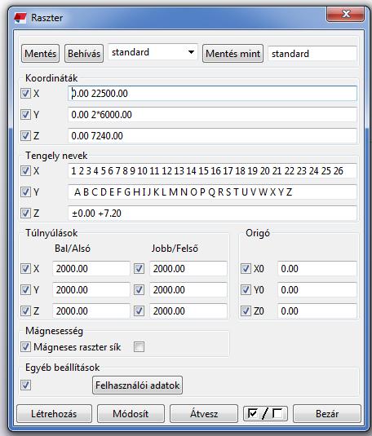The height and width of the screenshot is (436, 372).
Task: Toggle Koordináták X checkbox
Action: (x=25, y=94)
